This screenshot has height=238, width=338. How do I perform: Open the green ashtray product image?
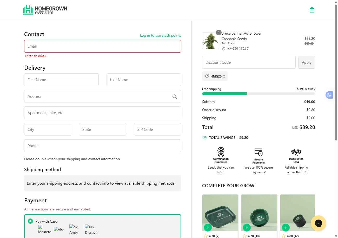pos(259,213)
